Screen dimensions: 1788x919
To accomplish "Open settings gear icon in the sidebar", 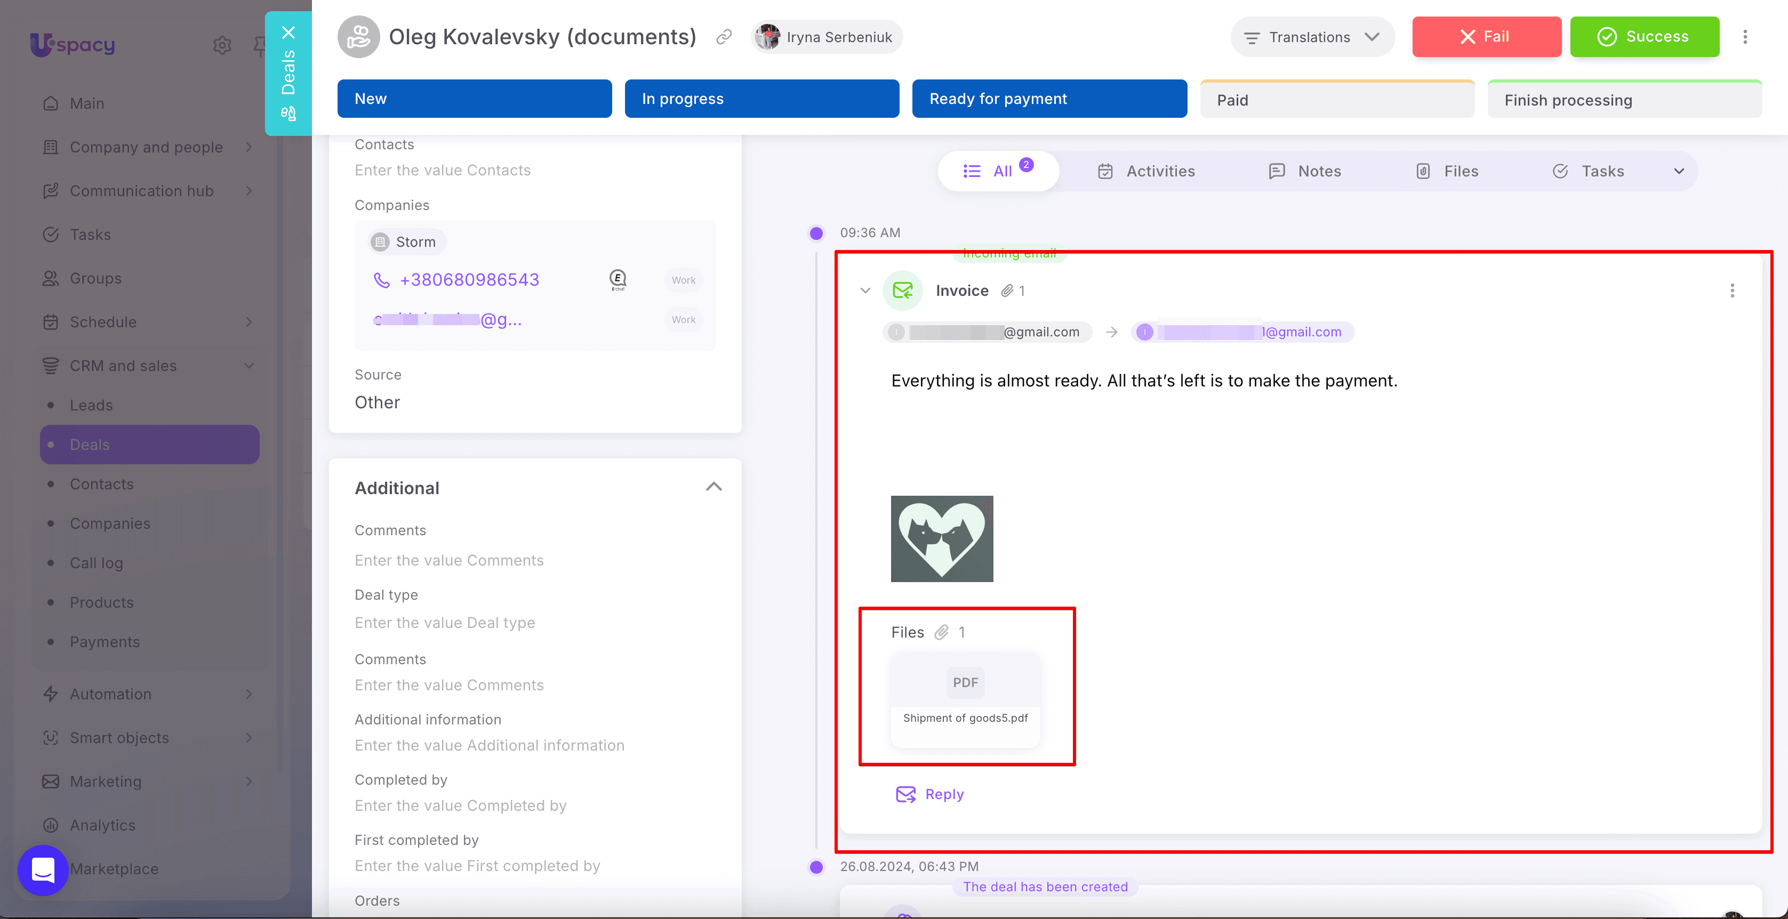I will [222, 45].
